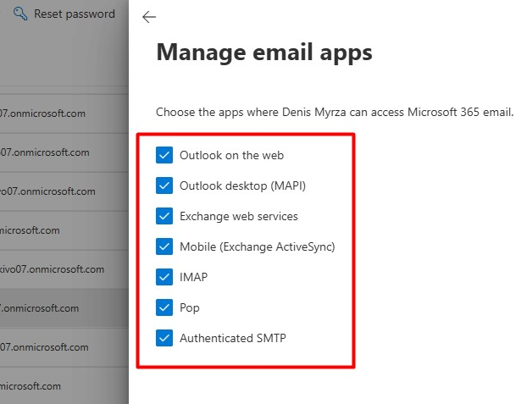Toggle the Exchange web services checkbox
Screen dimensions: 527x404
coord(164,216)
